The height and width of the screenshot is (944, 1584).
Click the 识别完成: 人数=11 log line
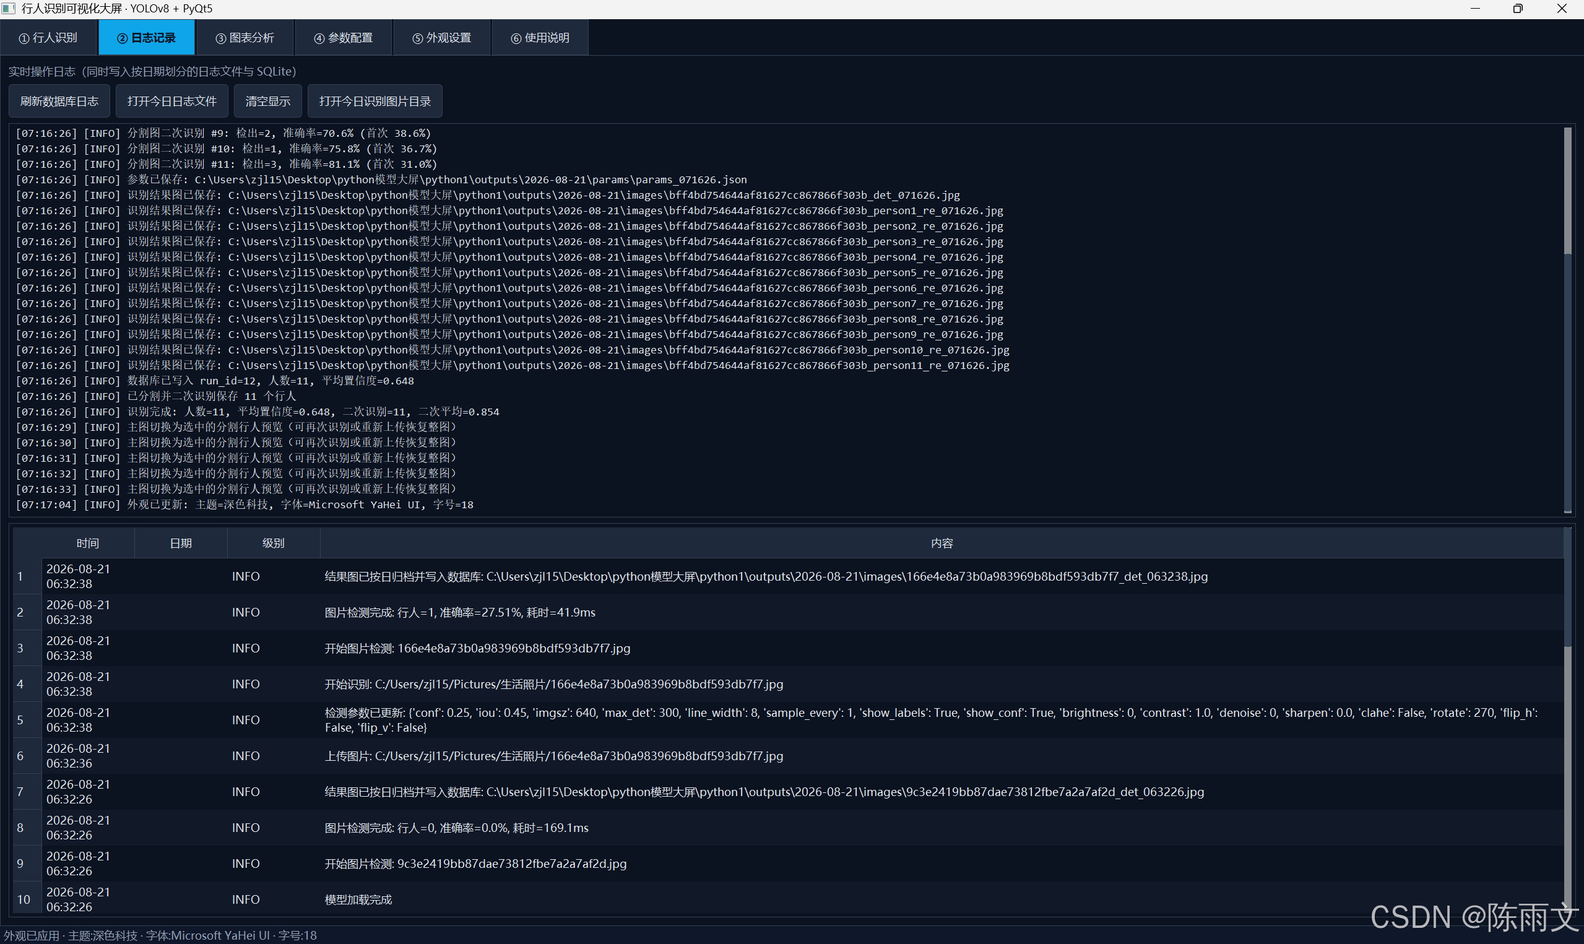[258, 412]
